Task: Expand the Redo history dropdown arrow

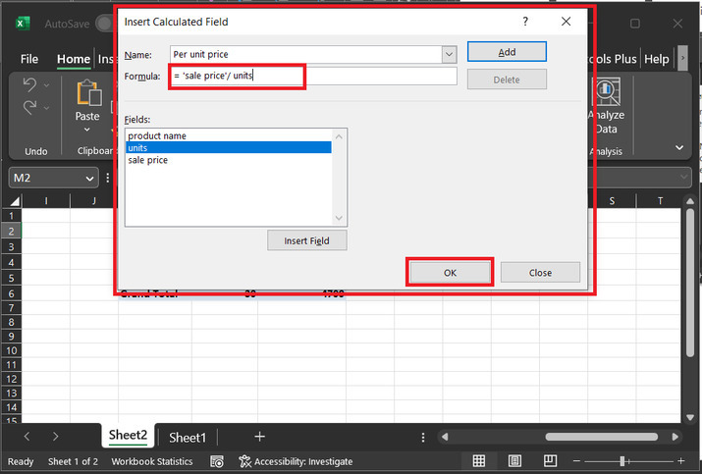Action: pos(46,108)
